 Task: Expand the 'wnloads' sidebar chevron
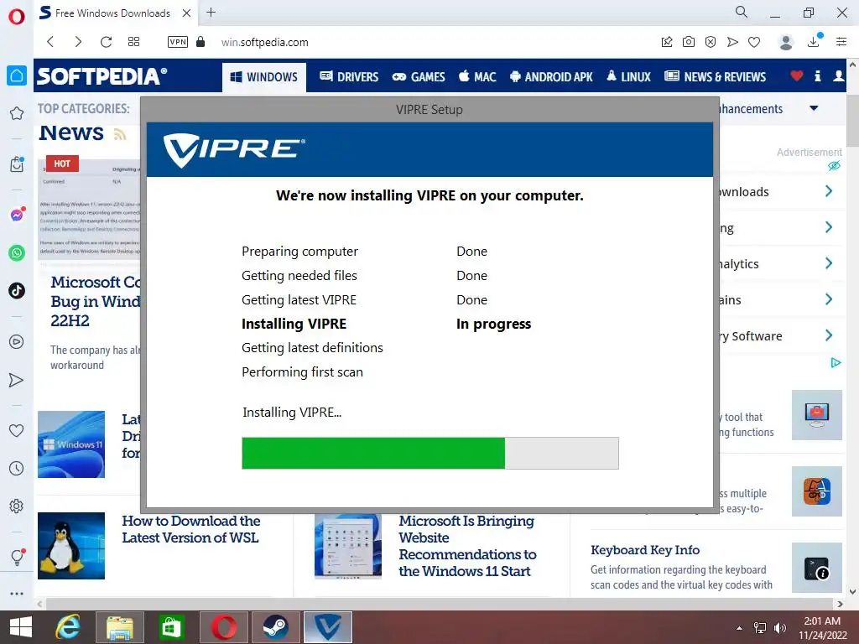pos(829,191)
